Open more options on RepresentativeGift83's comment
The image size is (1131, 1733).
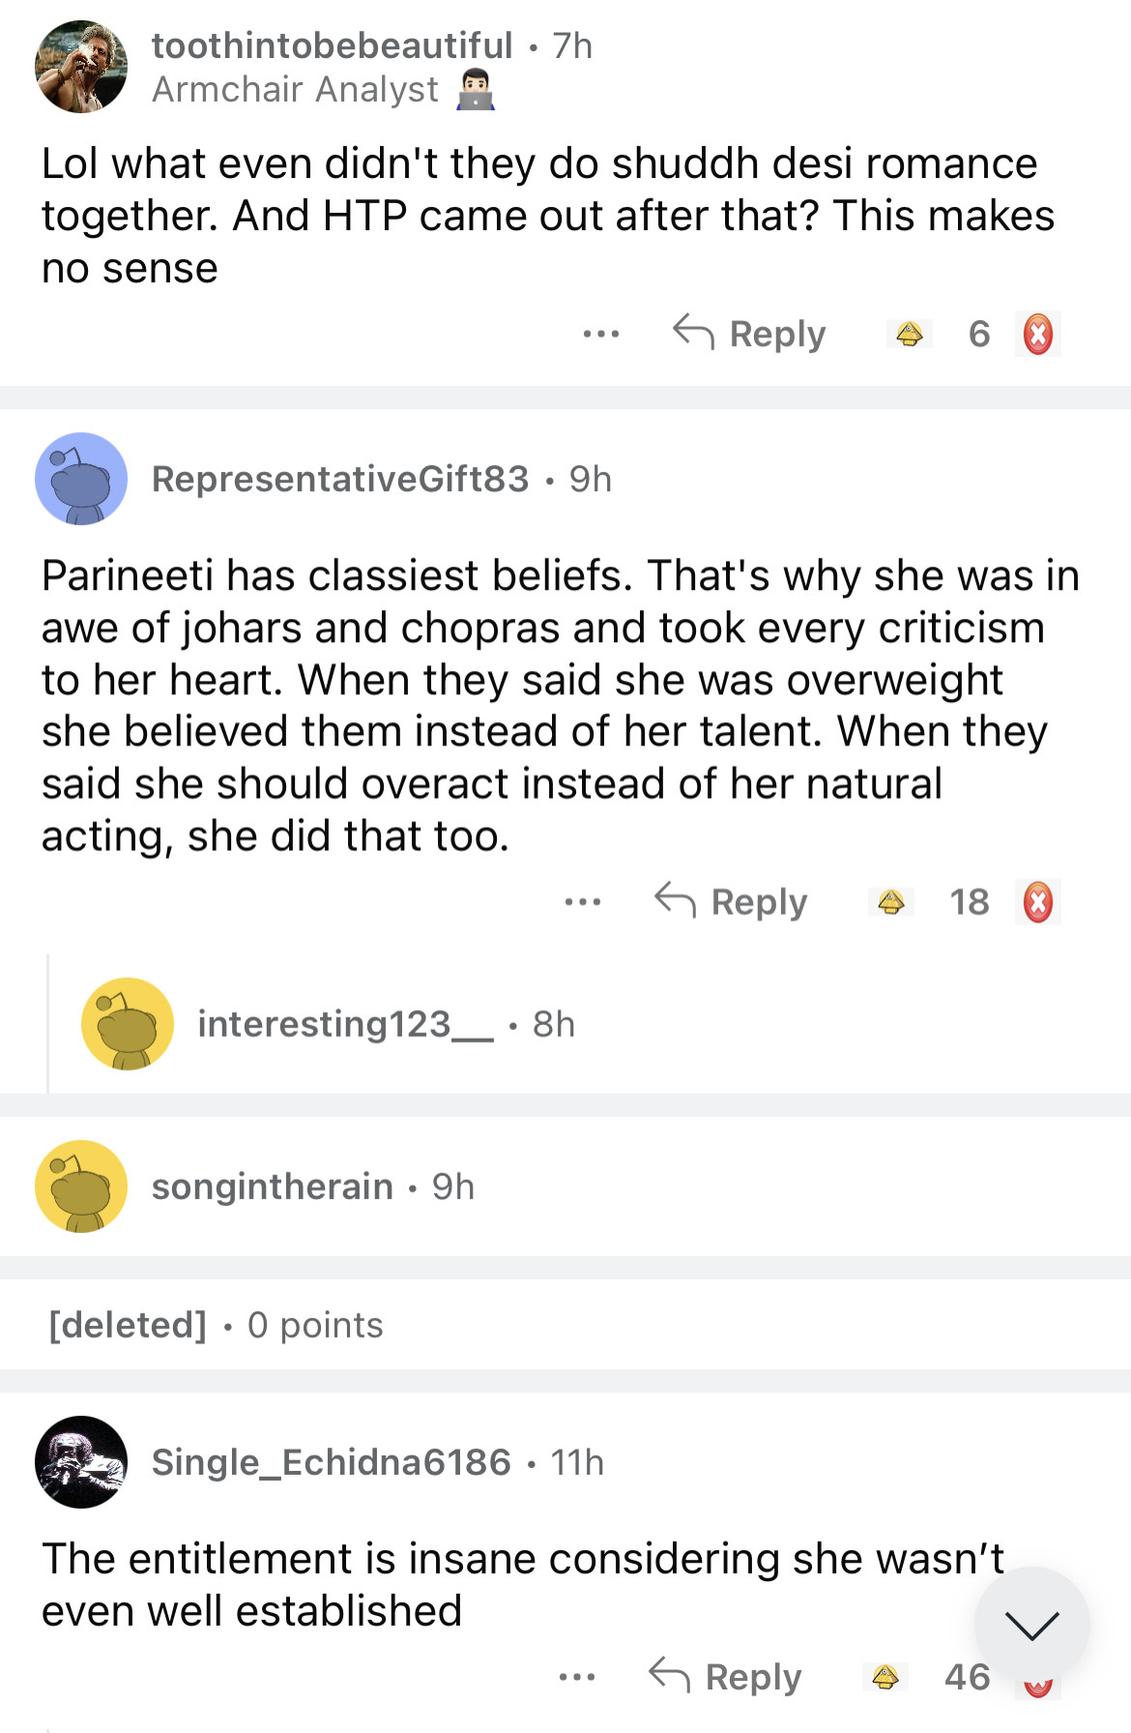pos(582,902)
